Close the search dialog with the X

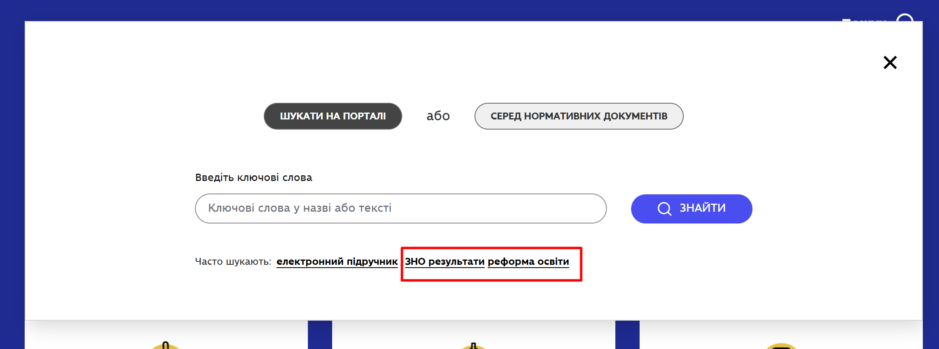click(890, 63)
